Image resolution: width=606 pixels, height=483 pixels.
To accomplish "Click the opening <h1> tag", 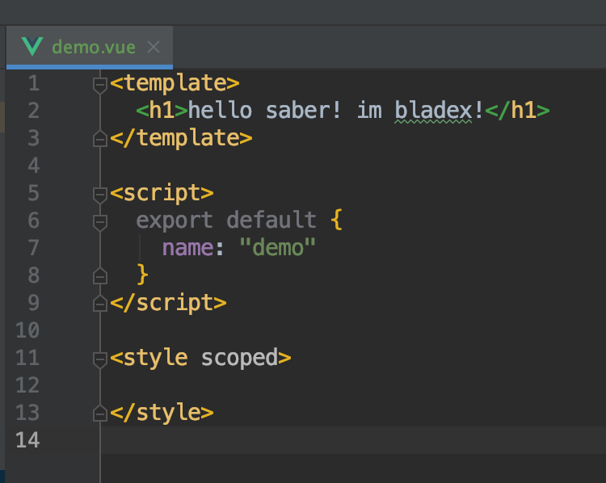I will (162, 111).
